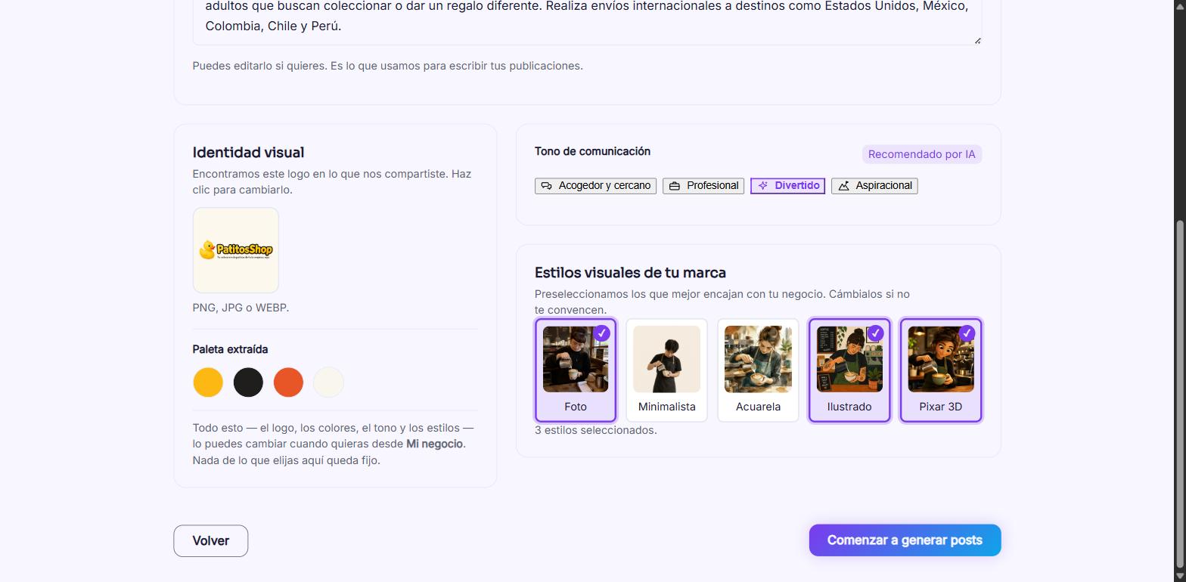Click the briefcase icon on Profesional
The image size is (1186, 582).
675,186
